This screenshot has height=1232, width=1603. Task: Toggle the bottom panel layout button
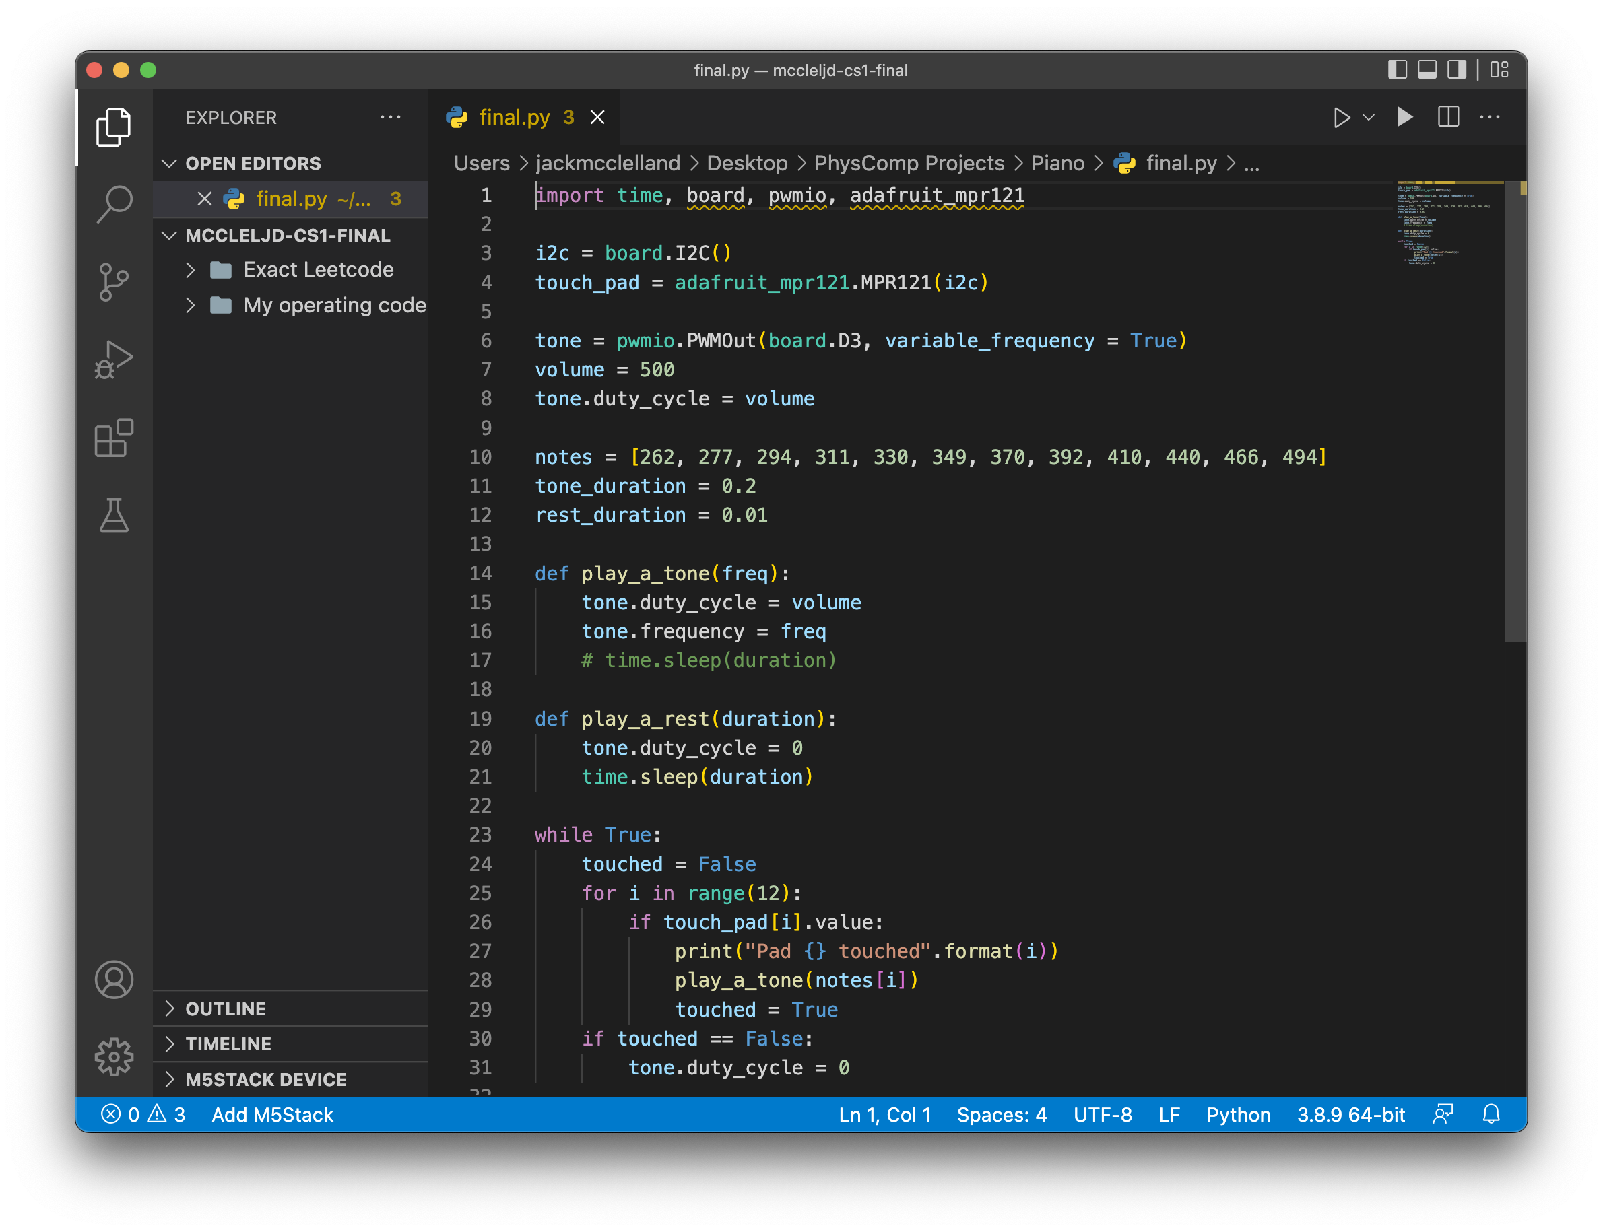tap(1427, 69)
